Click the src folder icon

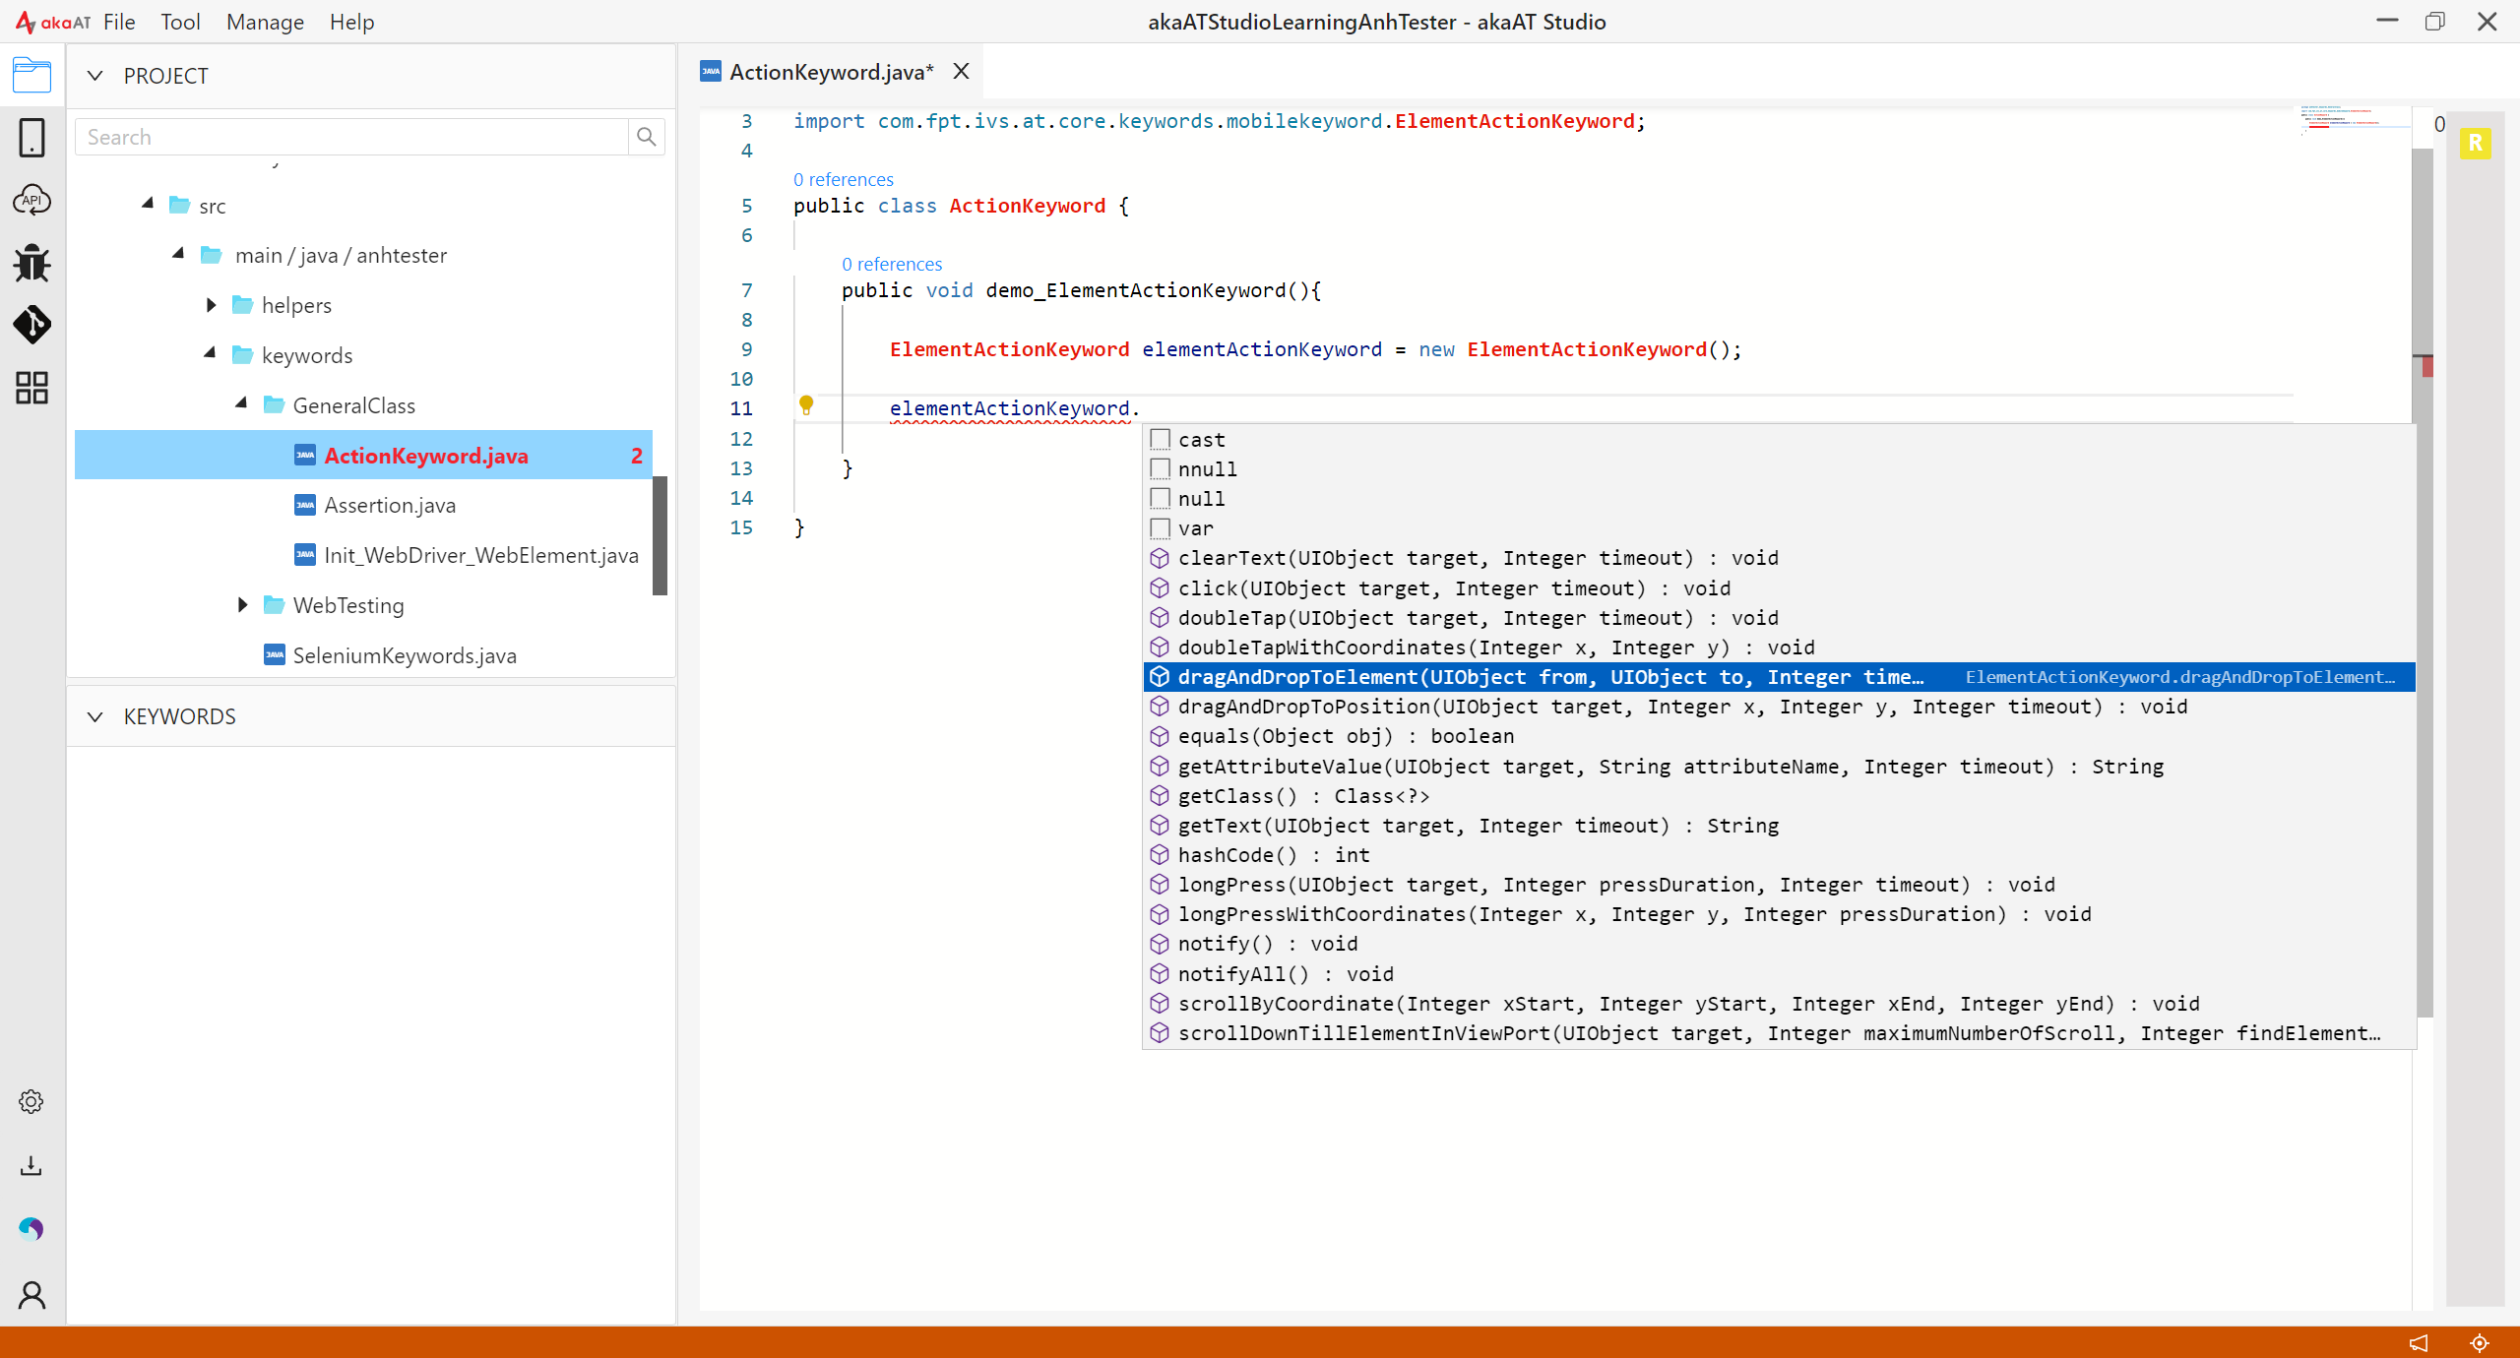click(179, 205)
